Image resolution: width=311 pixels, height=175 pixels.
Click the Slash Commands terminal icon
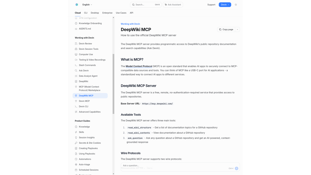coord(76,65)
